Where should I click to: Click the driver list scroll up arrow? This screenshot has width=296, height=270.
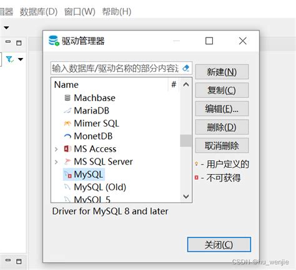coord(186,85)
